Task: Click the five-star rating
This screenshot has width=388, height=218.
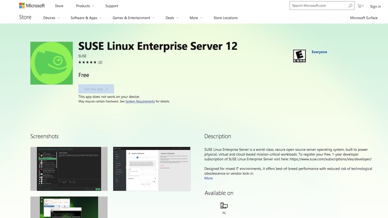Action: [88, 62]
